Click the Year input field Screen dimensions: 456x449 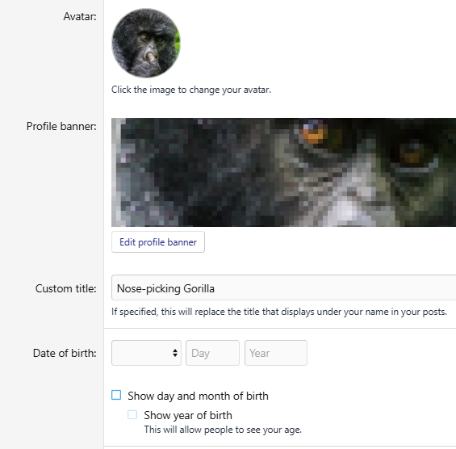click(276, 353)
